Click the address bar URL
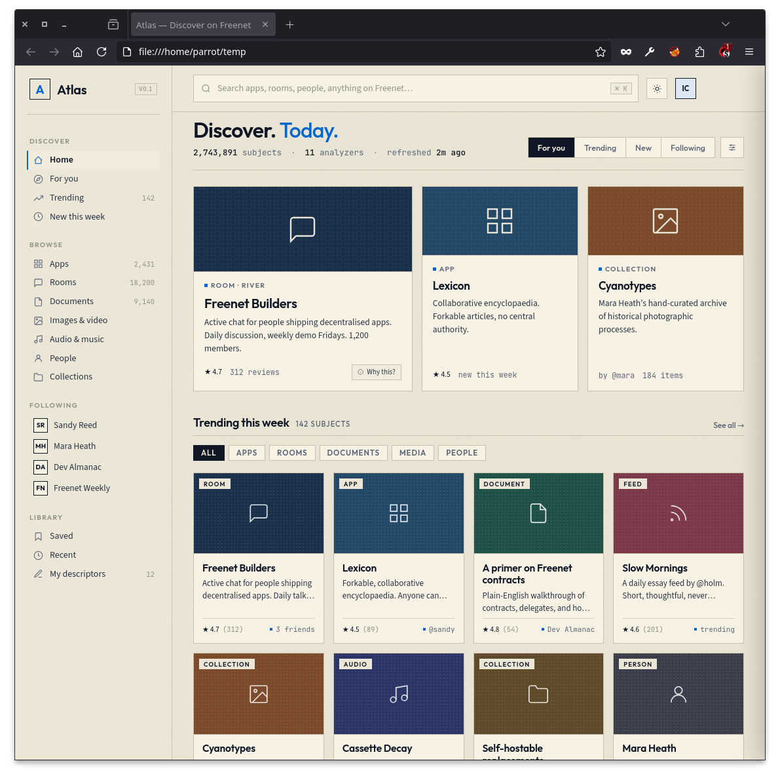Viewport: 780px width, 780px height. 192,52
